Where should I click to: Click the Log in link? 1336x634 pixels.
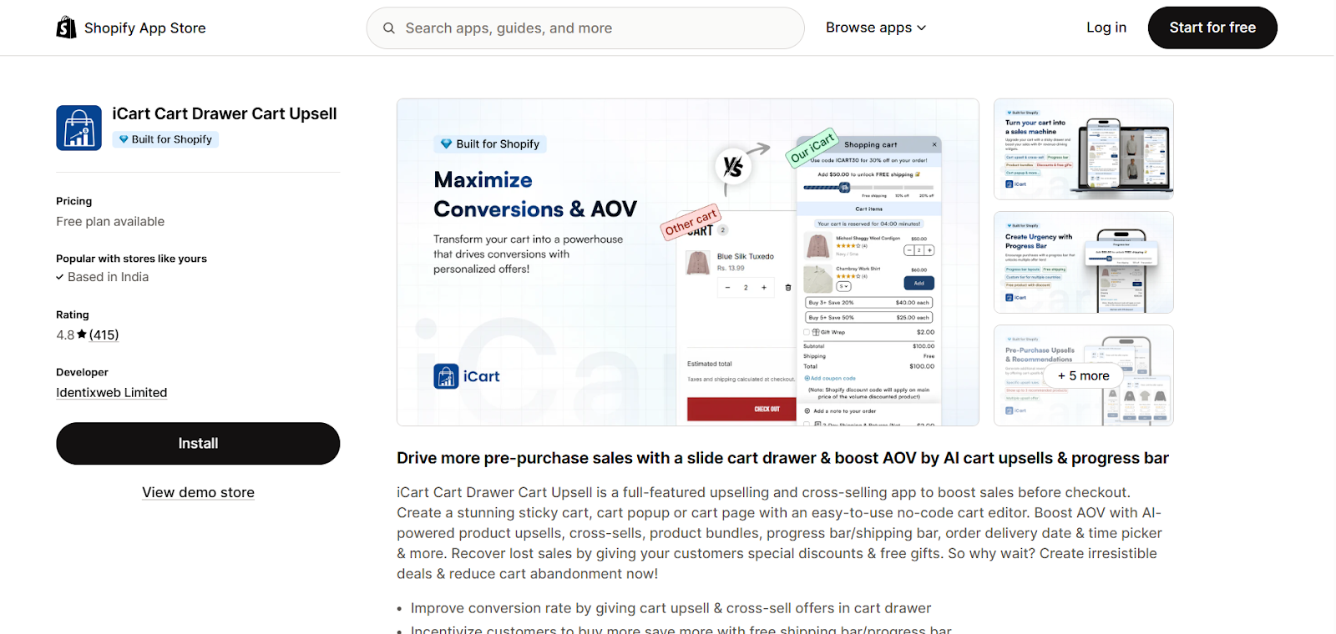click(1106, 28)
